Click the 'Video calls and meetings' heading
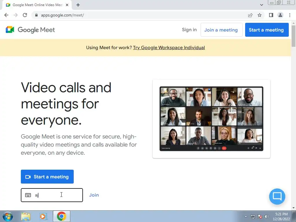 click(66, 104)
